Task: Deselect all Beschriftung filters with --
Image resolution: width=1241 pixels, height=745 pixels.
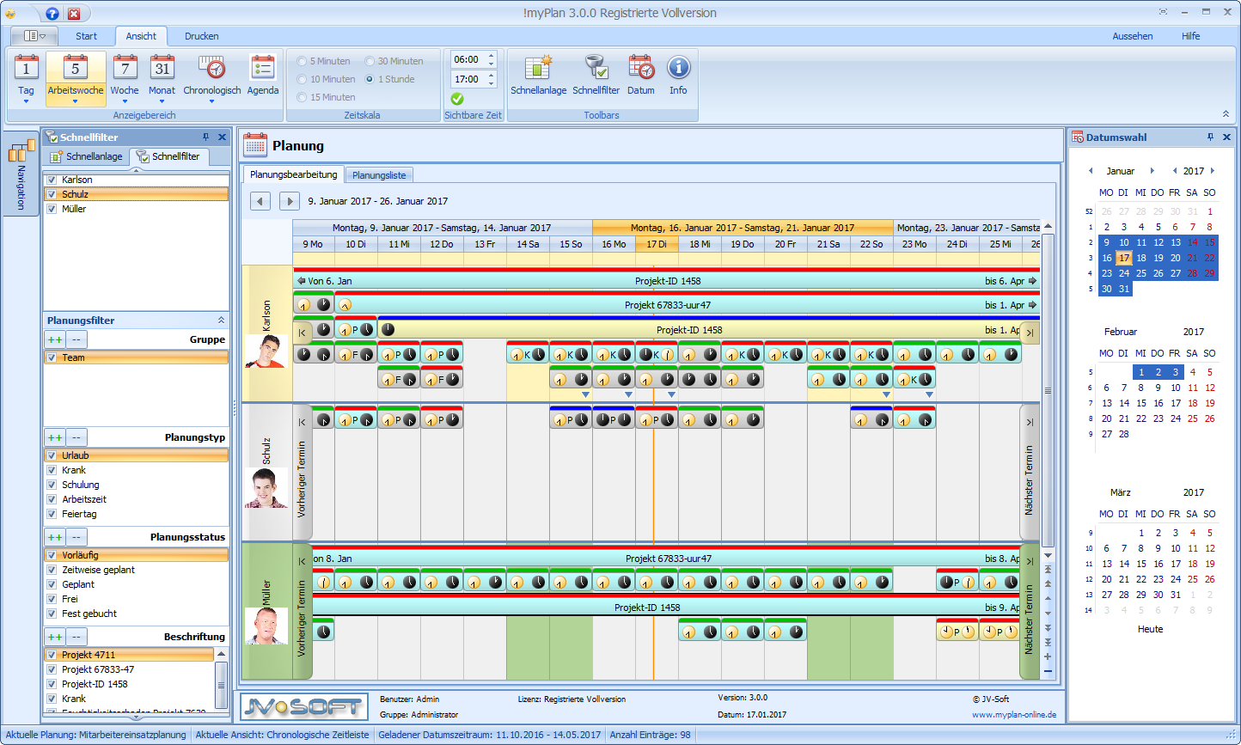Action: tap(77, 637)
